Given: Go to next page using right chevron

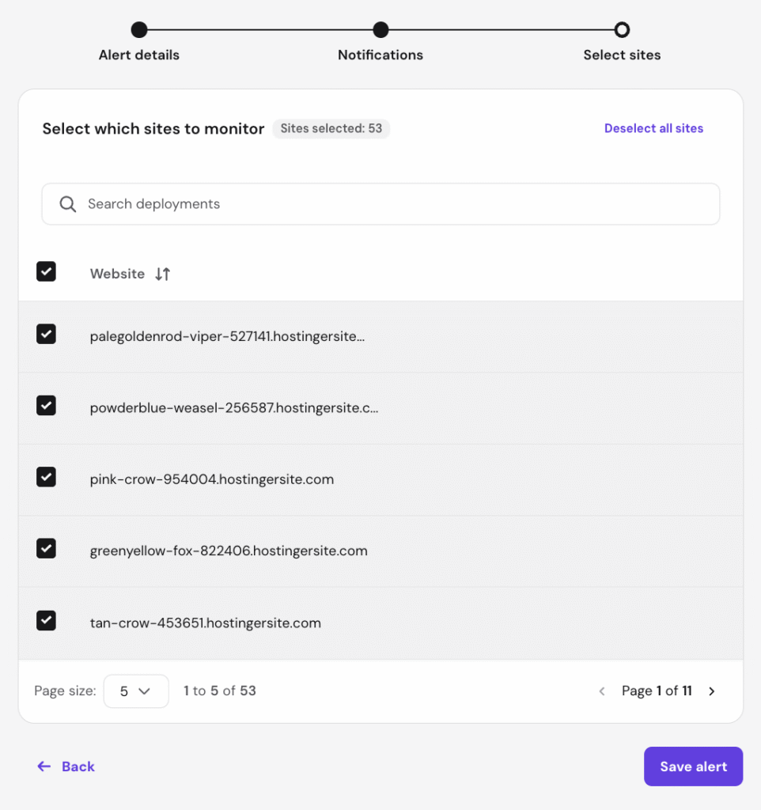Looking at the screenshot, I should [x=712, y=691].
